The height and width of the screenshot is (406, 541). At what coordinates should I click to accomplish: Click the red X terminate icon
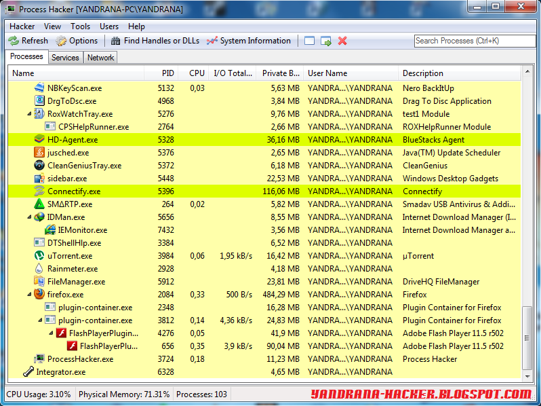point(342,41)
